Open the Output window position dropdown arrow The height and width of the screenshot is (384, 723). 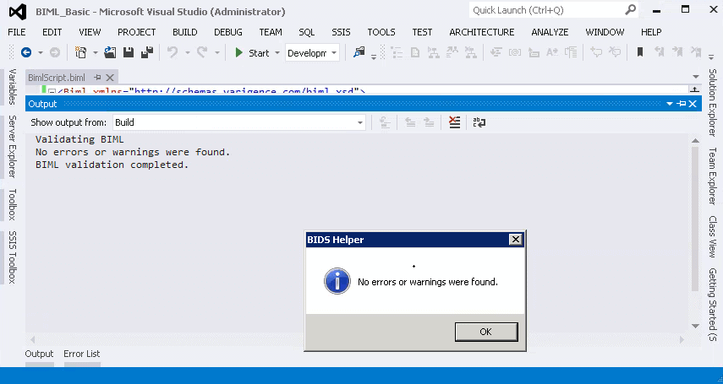(x=670, y=104)
